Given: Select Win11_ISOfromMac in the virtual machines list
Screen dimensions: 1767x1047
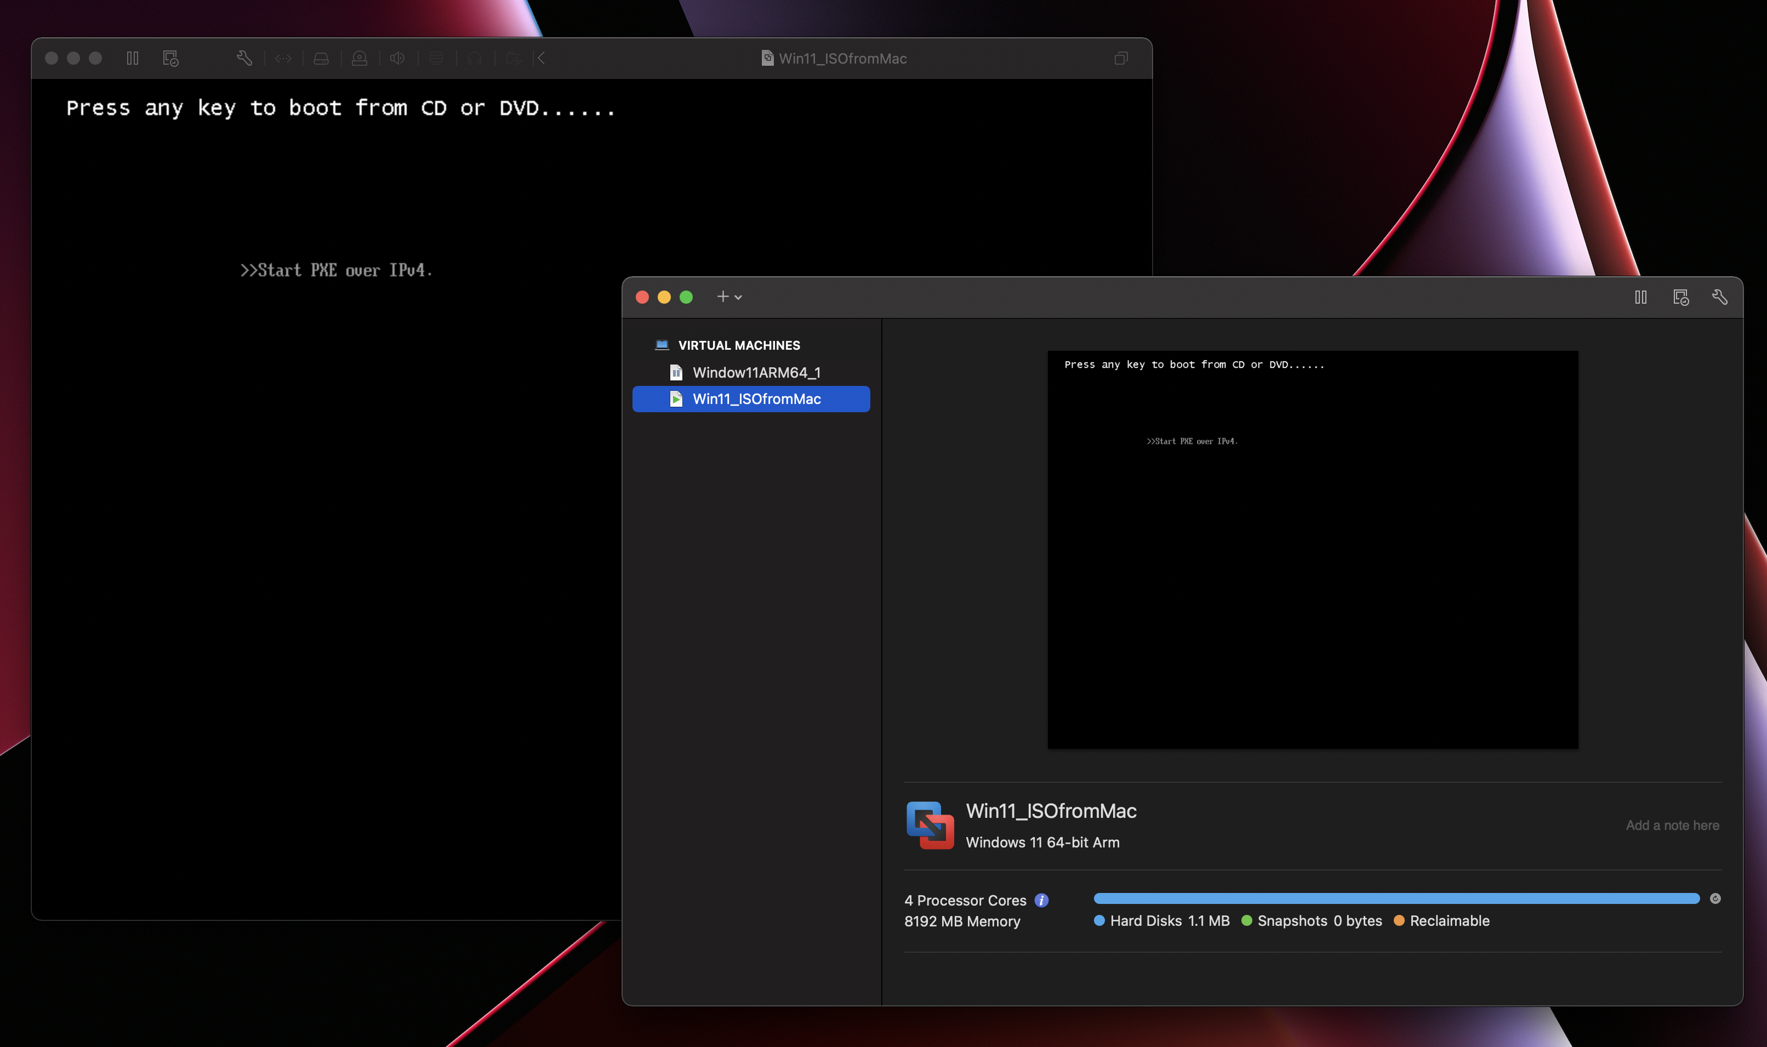Looking at the screenshot, I should coord(751,399).
